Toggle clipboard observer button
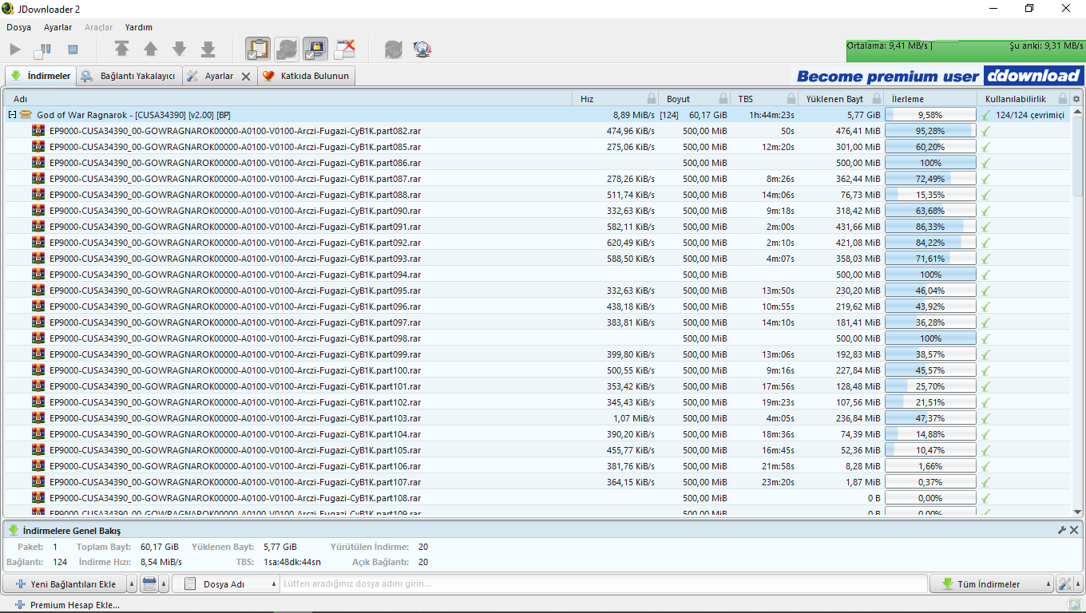Viewport: 1086px width, 613px height. 257,49
